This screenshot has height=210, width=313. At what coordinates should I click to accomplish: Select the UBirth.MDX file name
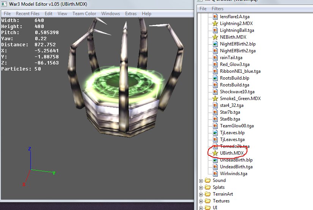click(232, 153)
